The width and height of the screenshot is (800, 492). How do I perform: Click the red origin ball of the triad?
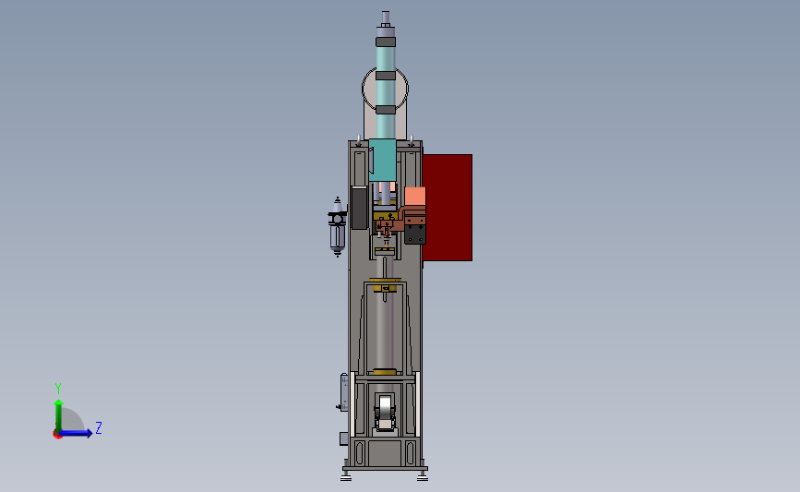(x=57, y=435)
